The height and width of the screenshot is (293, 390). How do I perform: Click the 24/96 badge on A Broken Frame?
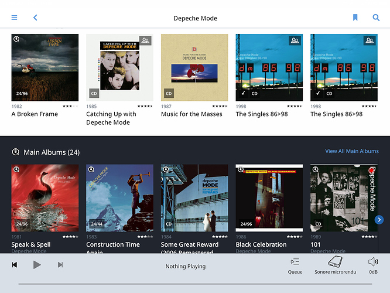[22, 94]
